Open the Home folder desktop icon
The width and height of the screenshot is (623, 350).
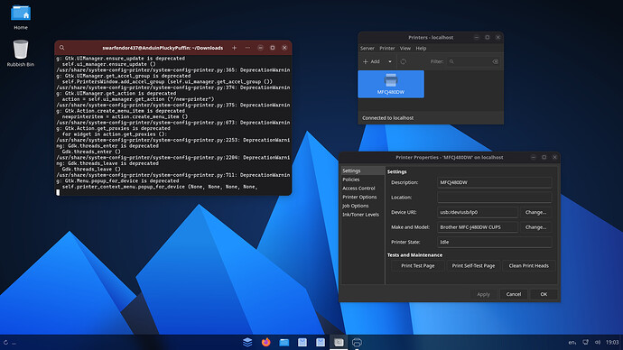click(x=21, y=17)
